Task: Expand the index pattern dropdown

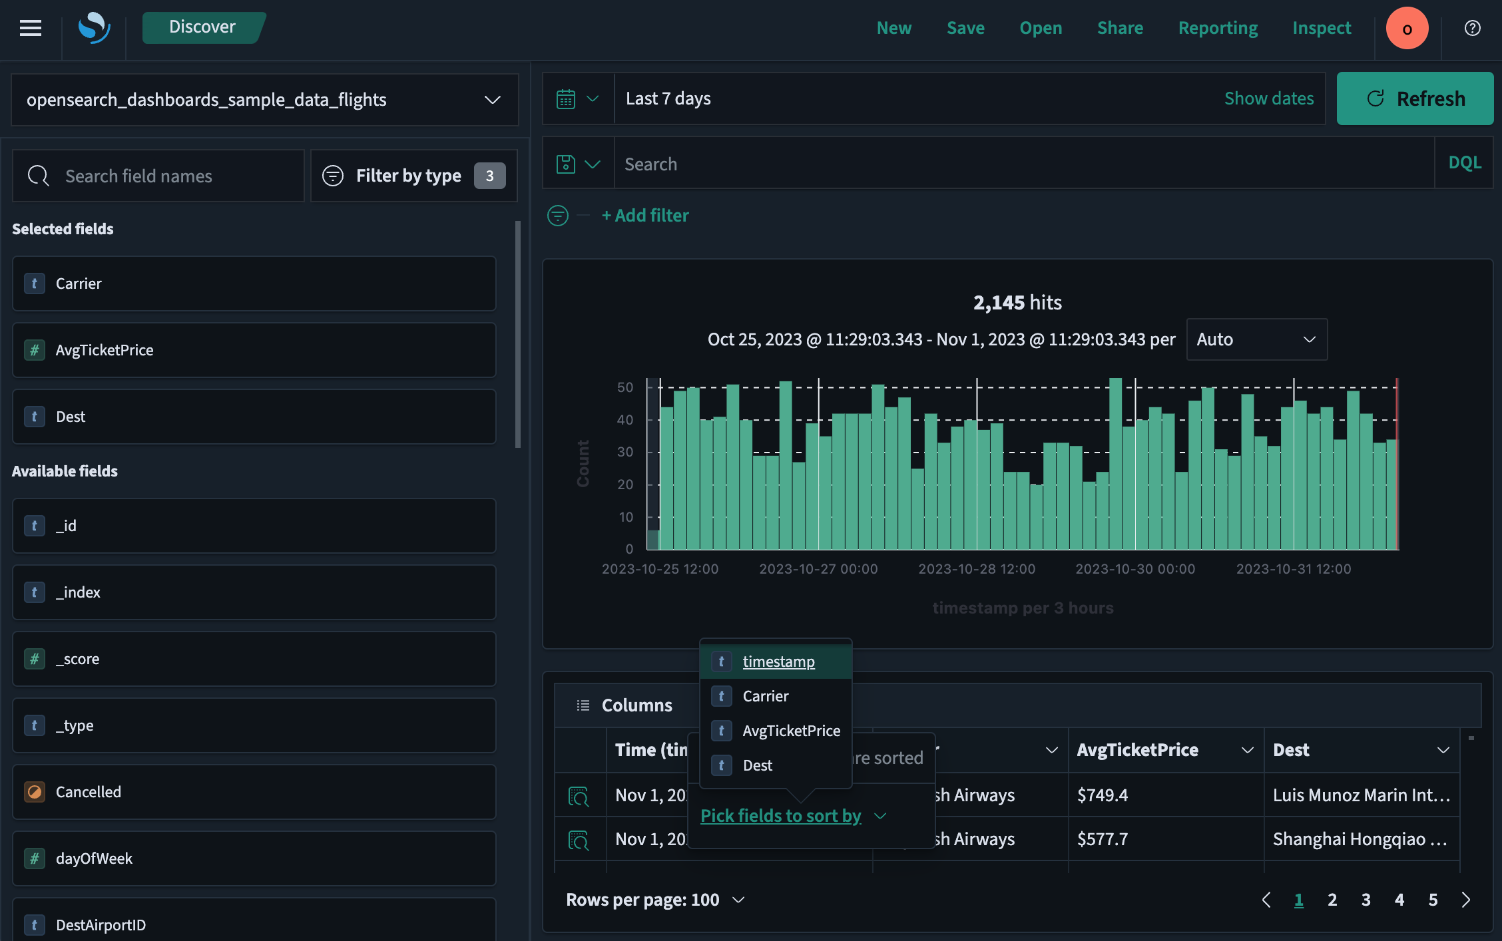Action: (x=264, y=100)
